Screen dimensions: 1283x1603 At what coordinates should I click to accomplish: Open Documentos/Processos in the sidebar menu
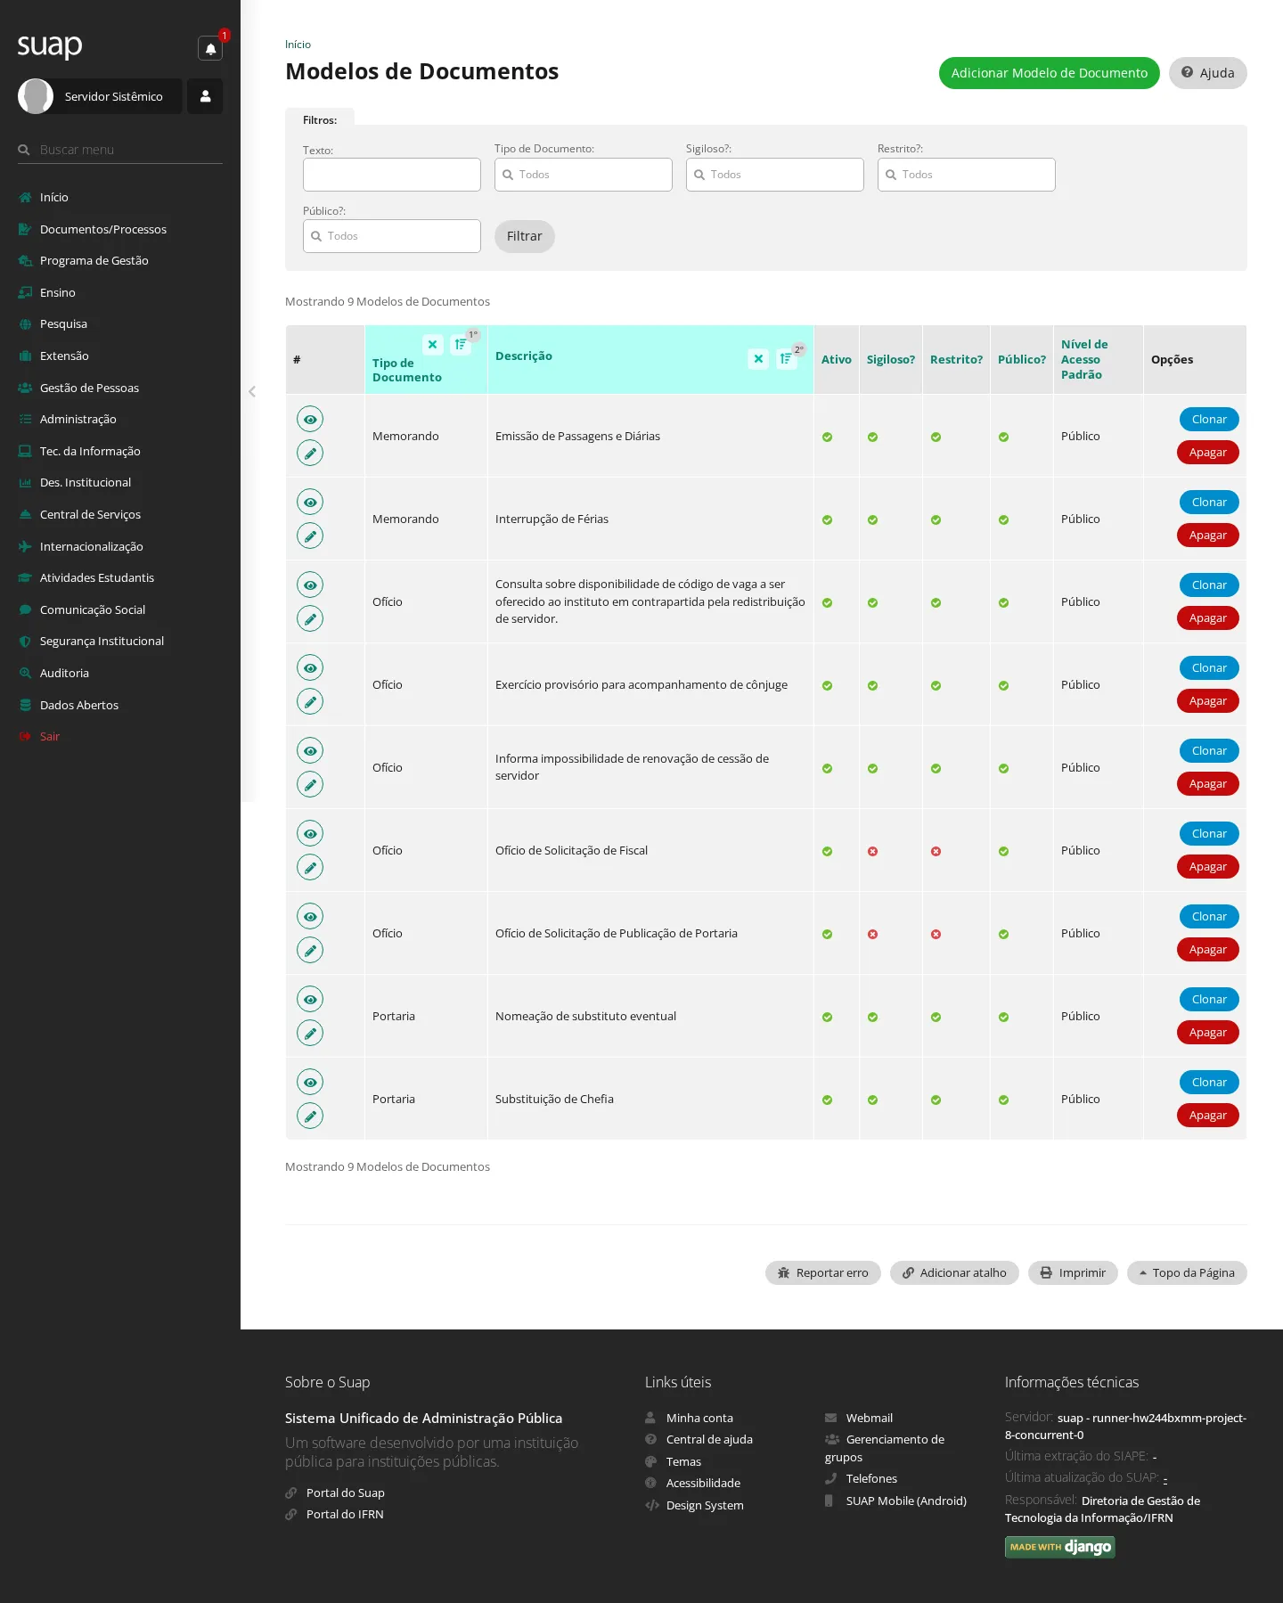[103, 229]
